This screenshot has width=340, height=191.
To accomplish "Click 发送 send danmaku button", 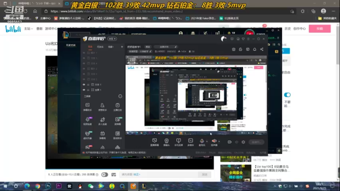I will coord(204,174).
